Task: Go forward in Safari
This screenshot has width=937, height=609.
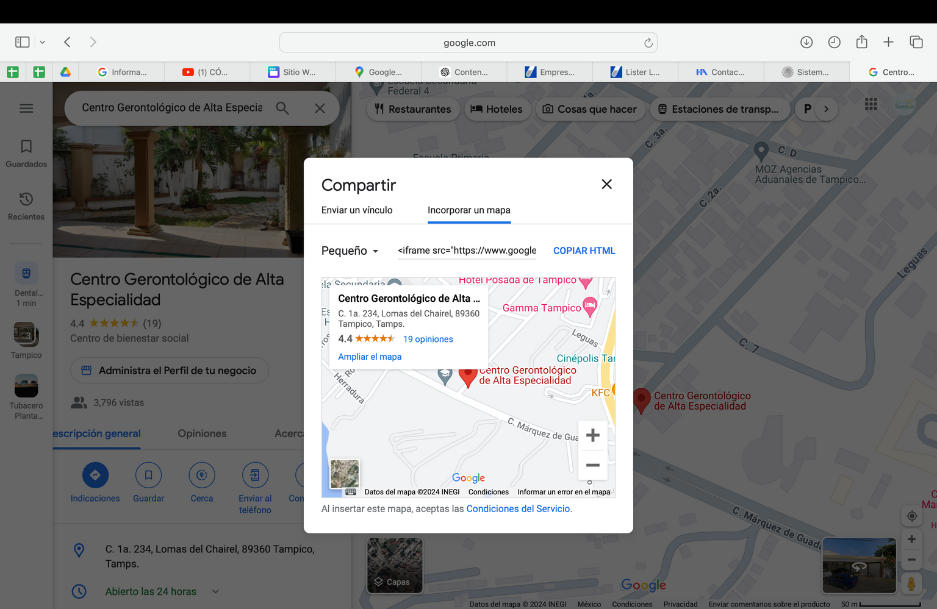Action: pyautogui.click(x=93, y=42)
